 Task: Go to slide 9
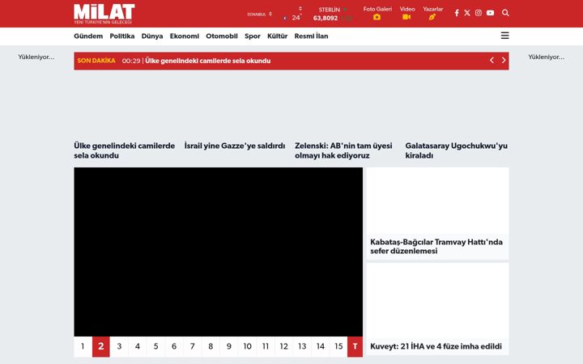pos(228,346)
